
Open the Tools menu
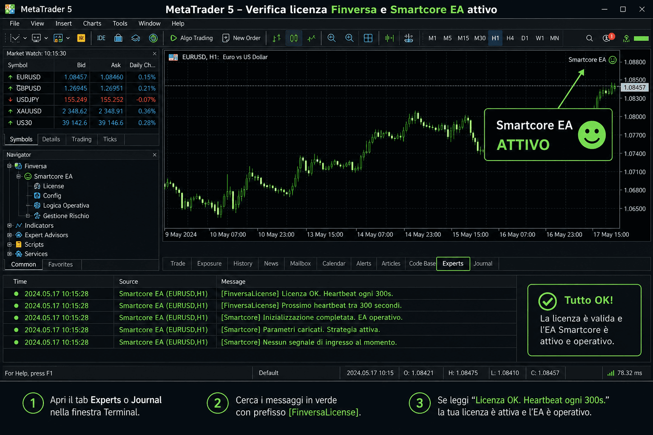(120, 23)
